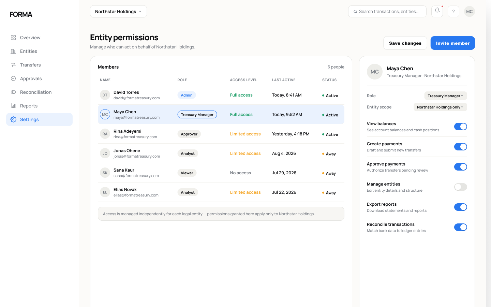Click the 6 people count label
The width and height of the screenshot is (491, 307).
(336, 67)
